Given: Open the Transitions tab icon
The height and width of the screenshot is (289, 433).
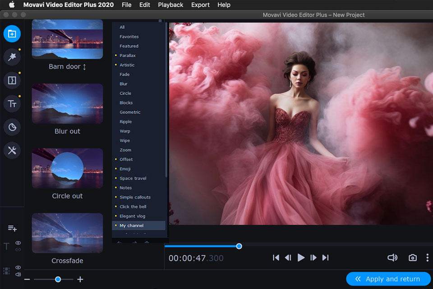Looking at the screenshot, I should (12, 80).
